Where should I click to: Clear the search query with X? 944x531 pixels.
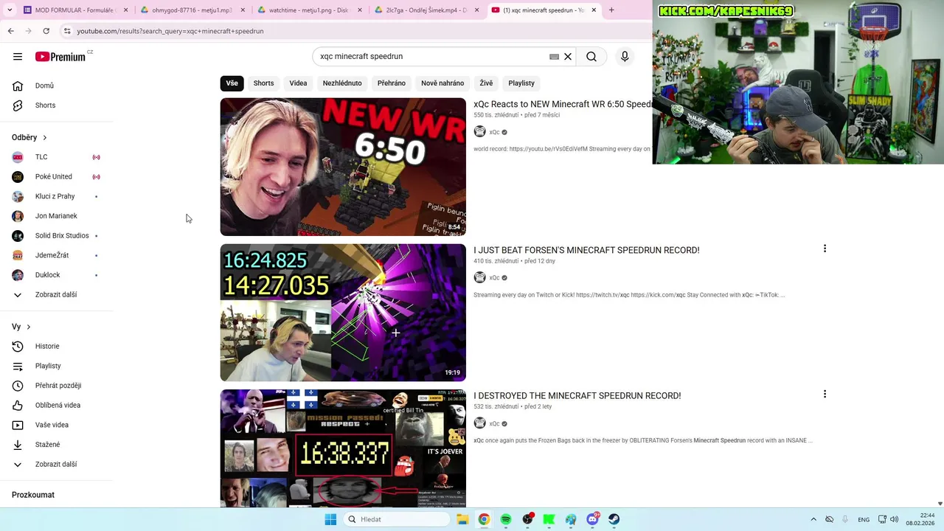pos(568,57)
